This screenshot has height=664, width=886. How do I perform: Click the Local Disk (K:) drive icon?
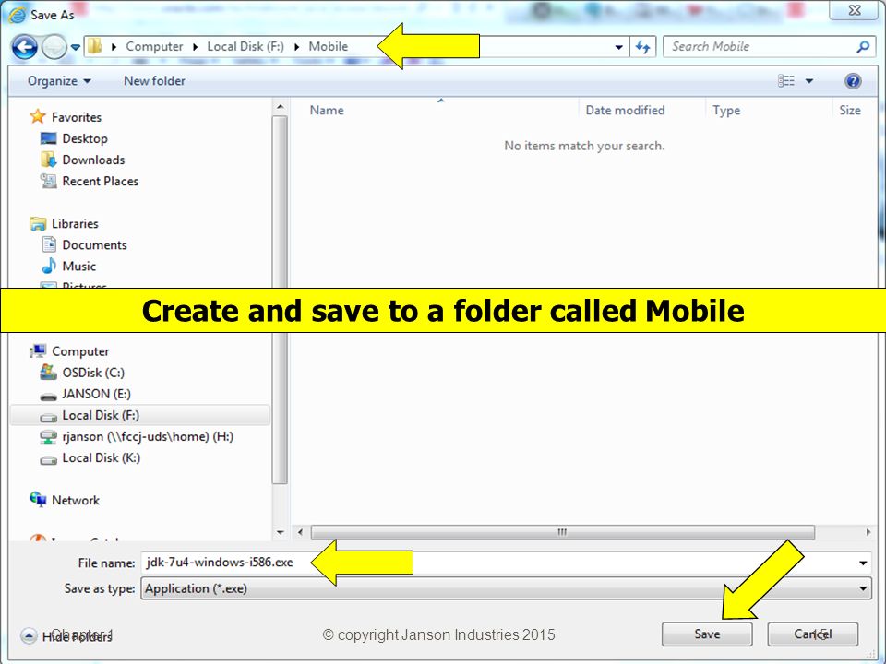(49, 460)
